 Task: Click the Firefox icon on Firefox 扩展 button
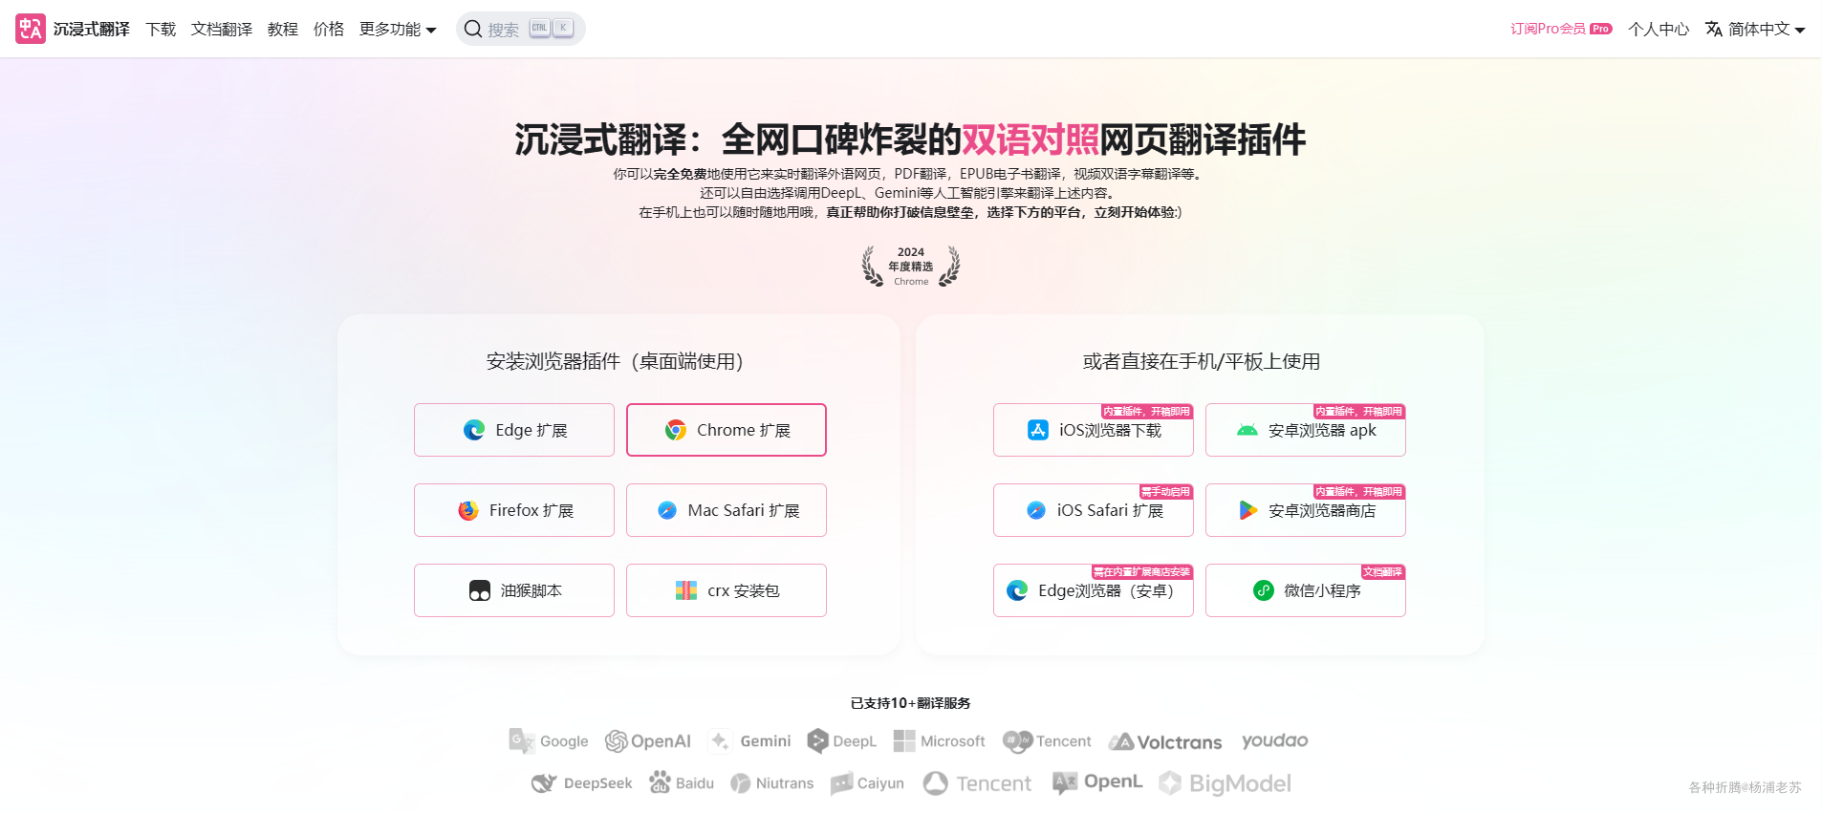[467, 510]
